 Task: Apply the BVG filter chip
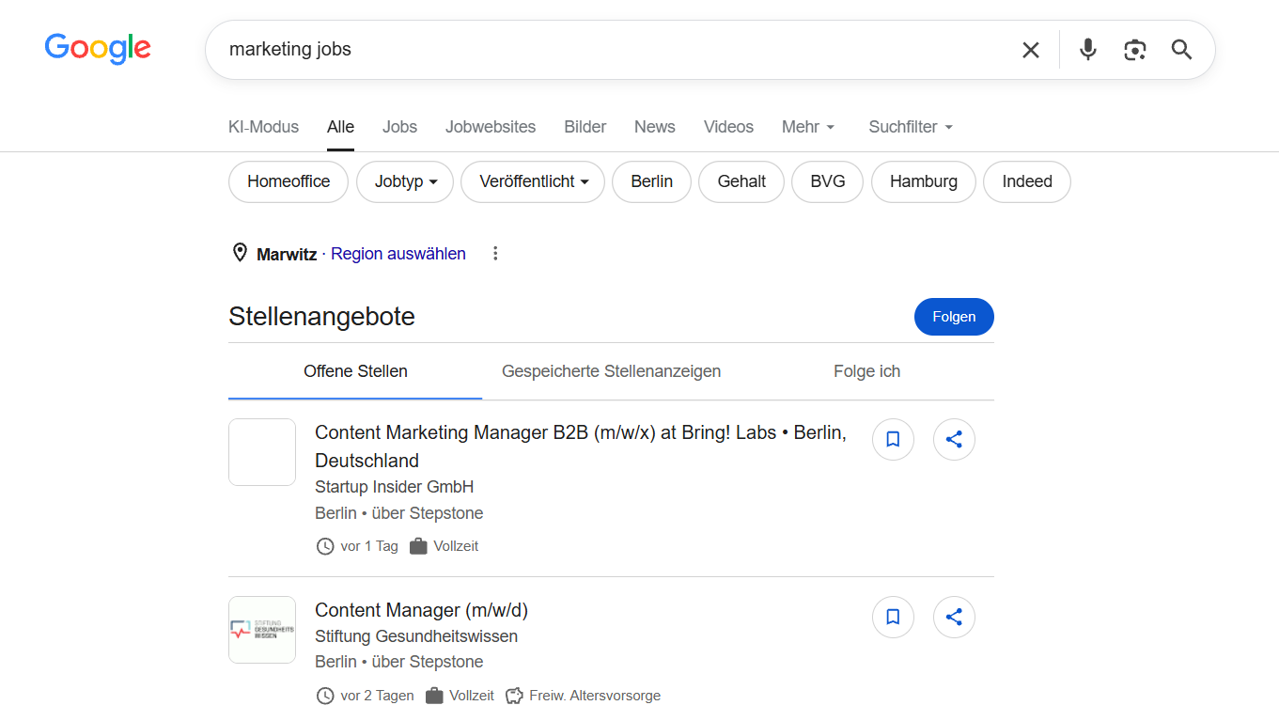pos(828,181)
